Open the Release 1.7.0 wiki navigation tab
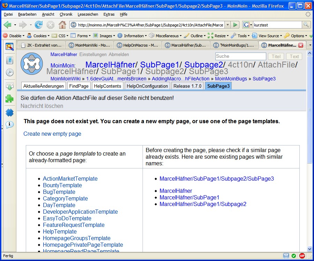Screen dimensions: 314x261 click(x=187, y=86)
